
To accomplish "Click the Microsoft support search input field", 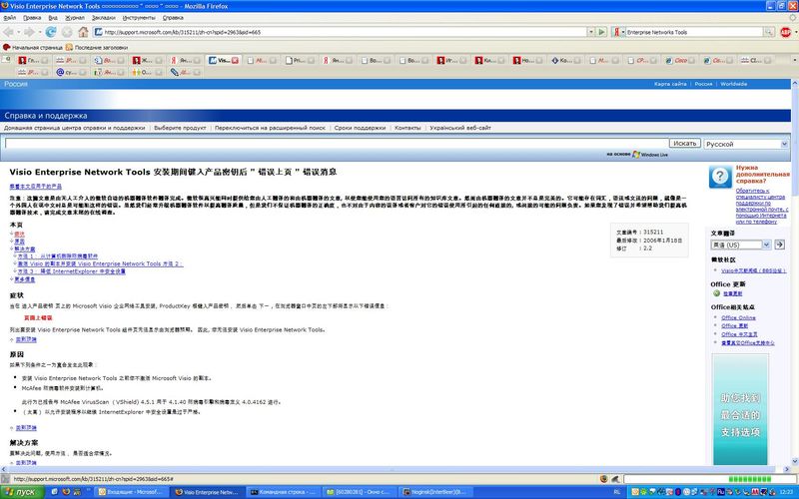I will 337,144.
